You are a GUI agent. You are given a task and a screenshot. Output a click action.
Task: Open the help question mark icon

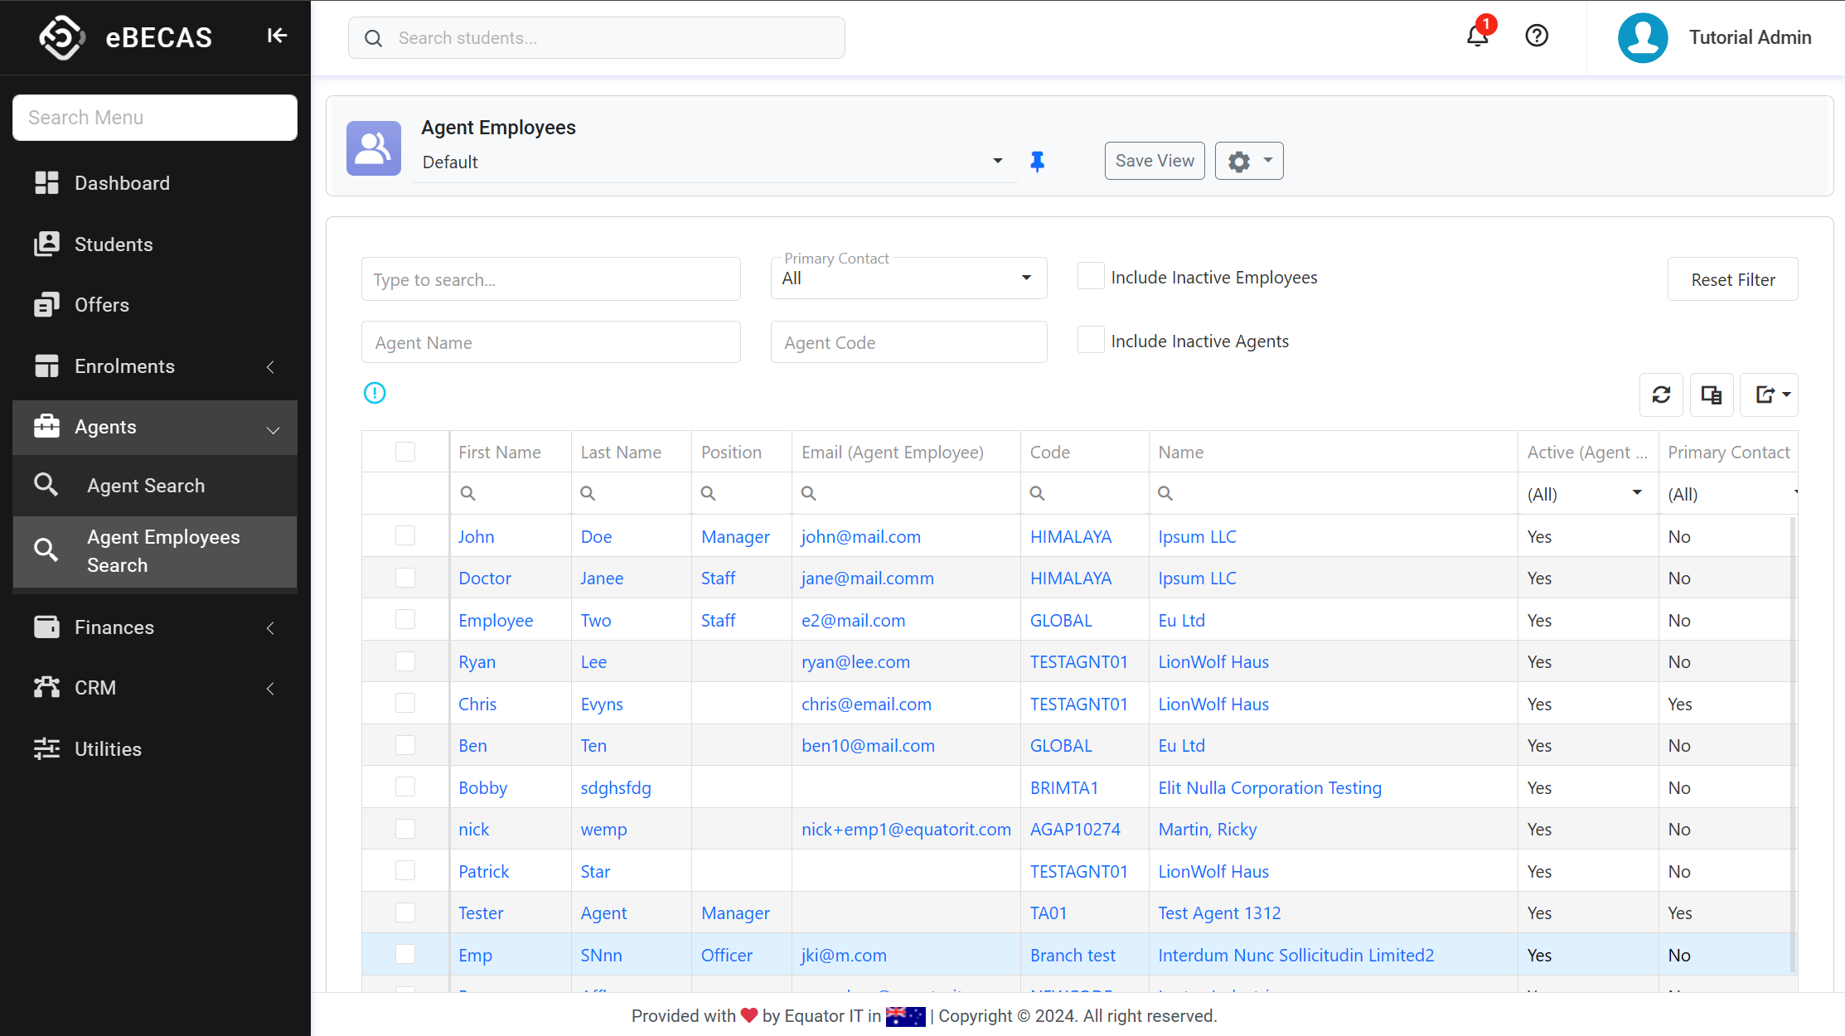1537,36
